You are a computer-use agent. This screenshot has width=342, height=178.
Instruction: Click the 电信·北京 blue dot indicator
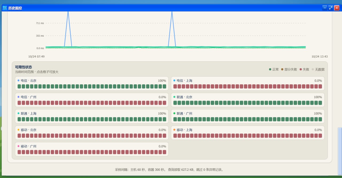coord(18,80)
